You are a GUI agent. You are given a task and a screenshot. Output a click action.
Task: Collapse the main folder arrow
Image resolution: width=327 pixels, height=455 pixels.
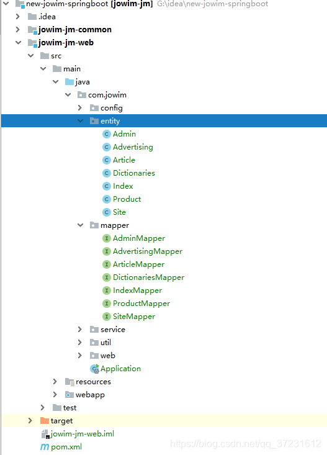[43, 69]
